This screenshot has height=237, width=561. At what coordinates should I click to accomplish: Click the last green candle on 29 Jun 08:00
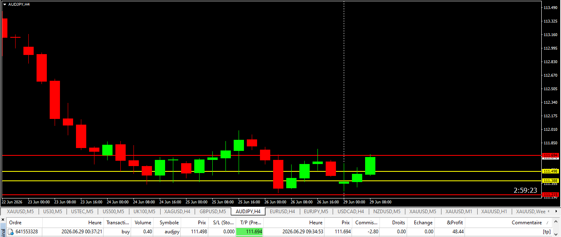click(x=370, y=166)
